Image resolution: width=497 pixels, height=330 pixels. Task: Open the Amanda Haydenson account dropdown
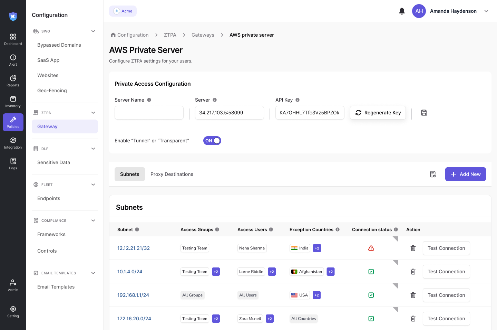coord(486,11)
